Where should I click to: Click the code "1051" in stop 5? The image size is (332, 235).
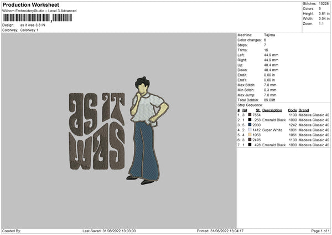point(293,135)
